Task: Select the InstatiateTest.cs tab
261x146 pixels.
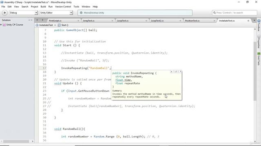Action: point(227,21)
